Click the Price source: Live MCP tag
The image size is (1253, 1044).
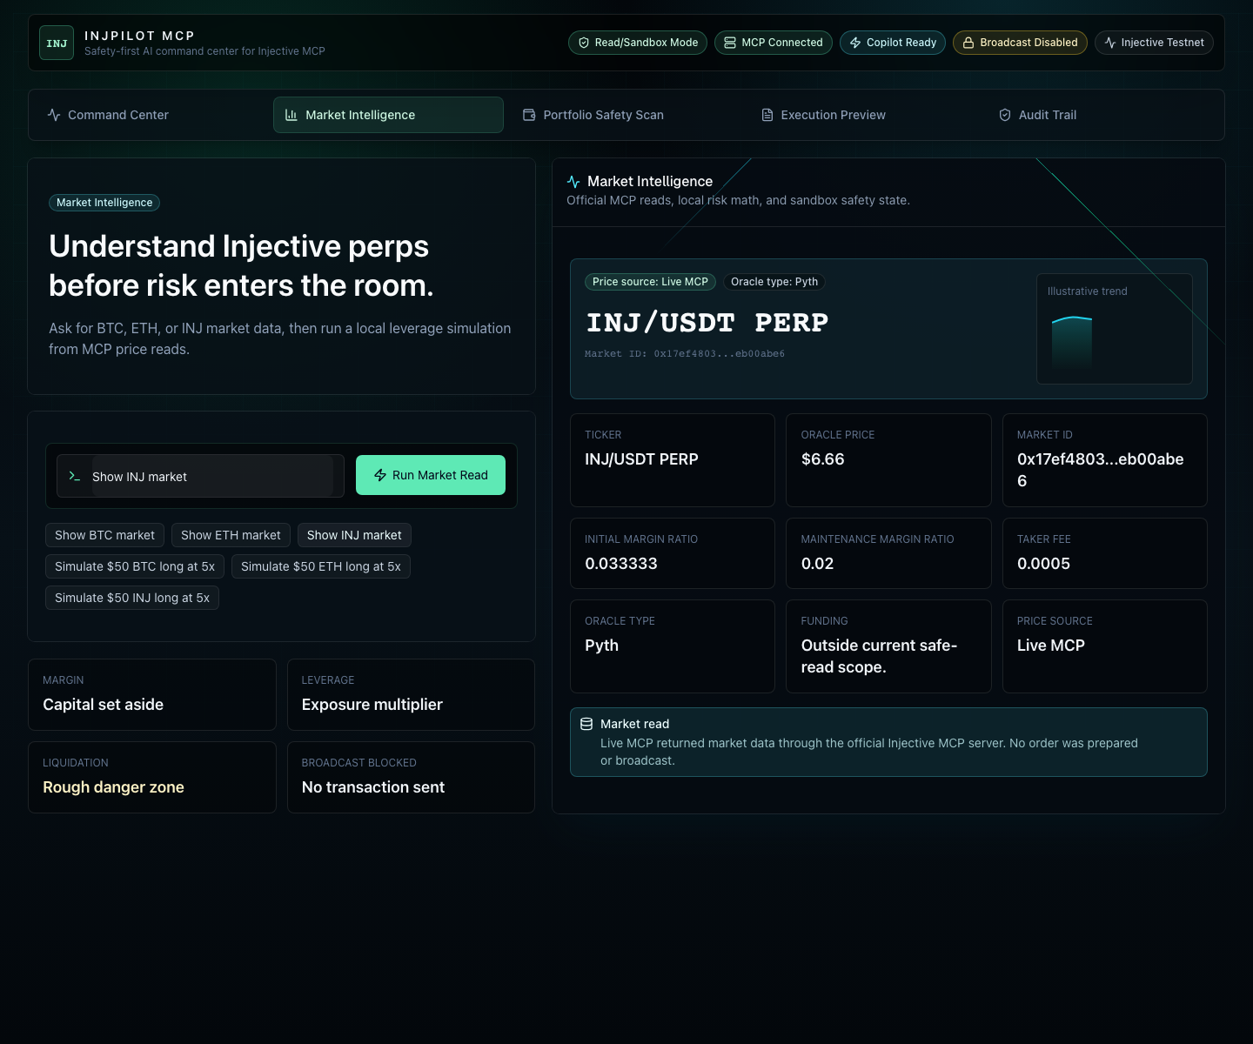tap(650, 282)
